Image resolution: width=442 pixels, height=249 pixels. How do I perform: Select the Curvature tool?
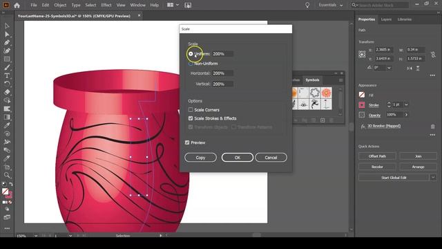coord(7,50)
